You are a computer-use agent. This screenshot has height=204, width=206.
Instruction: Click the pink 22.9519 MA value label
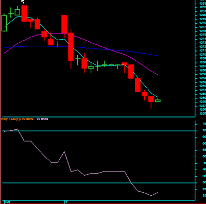[x=42, y=119]
